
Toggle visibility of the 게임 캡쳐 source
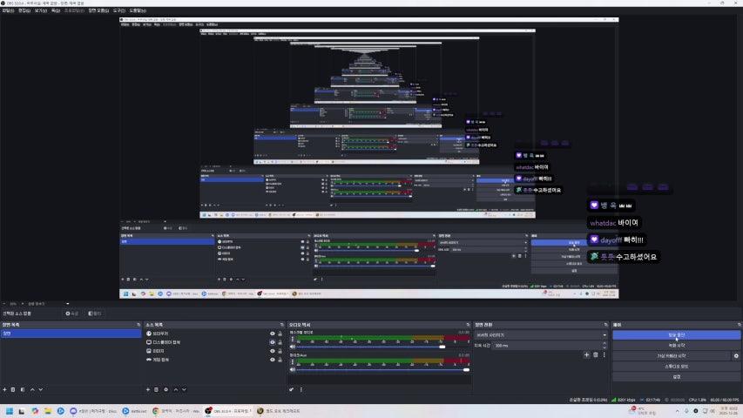(273, 360)
